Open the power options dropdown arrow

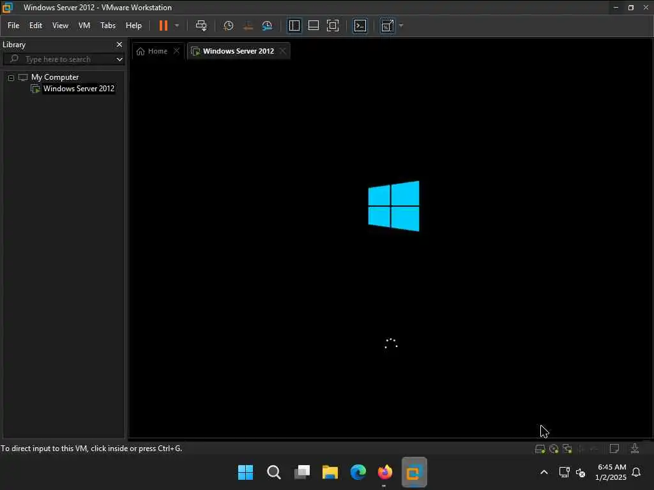[177, 26]
